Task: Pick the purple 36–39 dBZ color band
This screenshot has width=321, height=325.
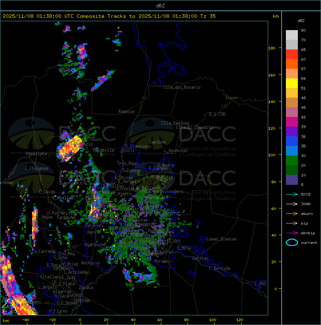Action: pyautogui.click(x=292, y=131)
